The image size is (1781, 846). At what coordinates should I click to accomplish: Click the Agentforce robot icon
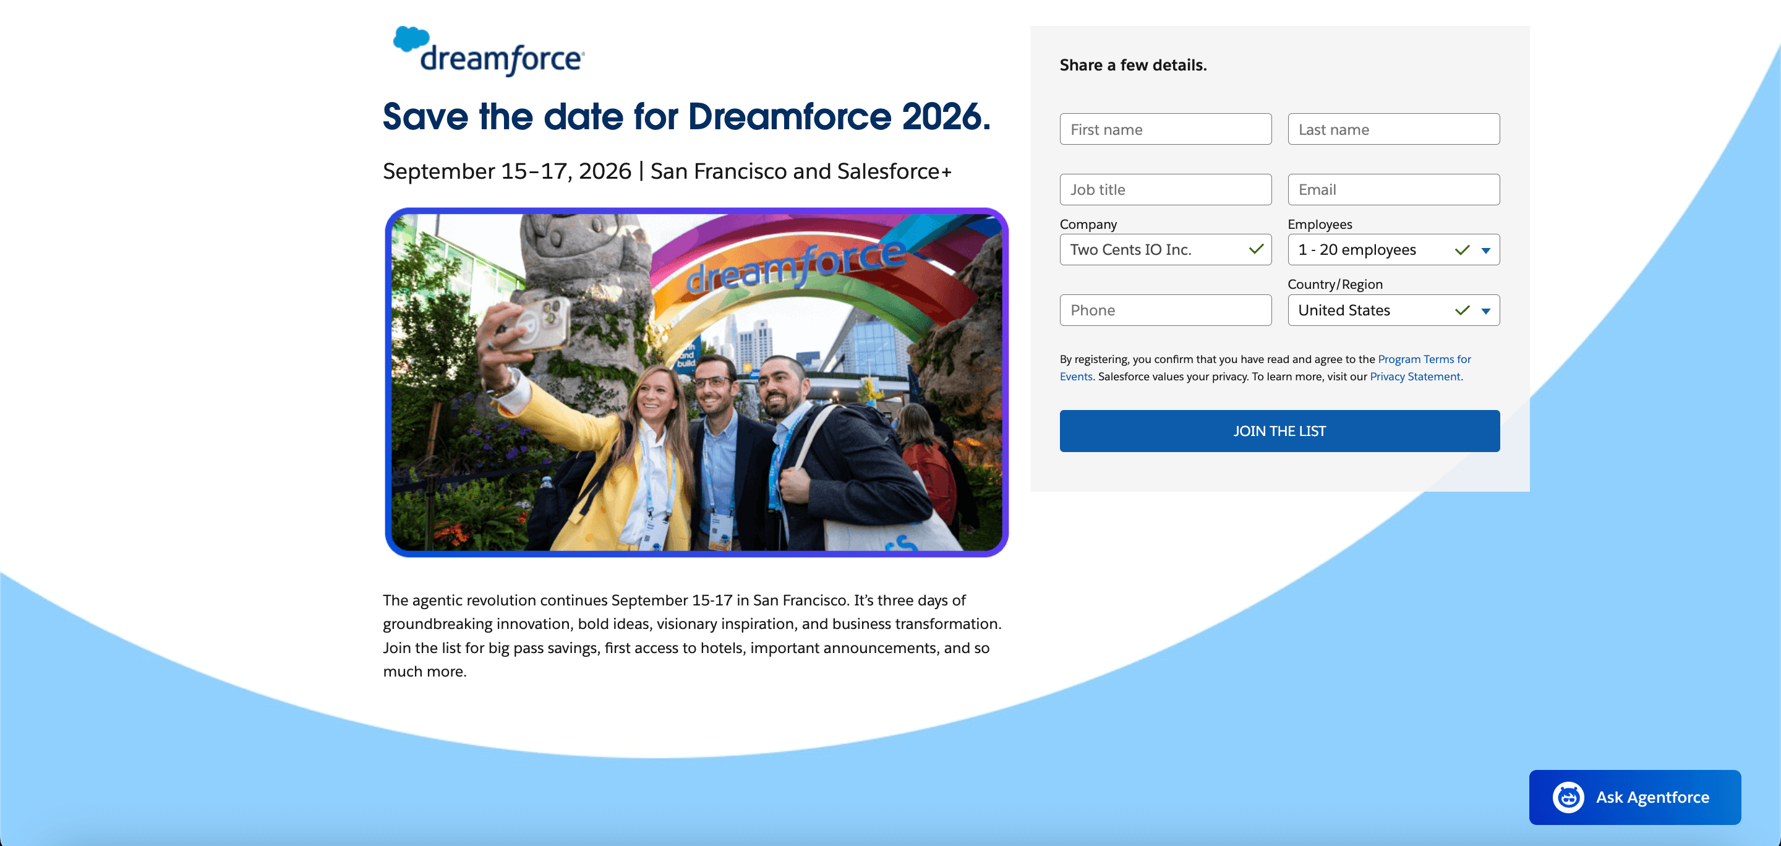pyautogui.click(x=1568, y=797)
